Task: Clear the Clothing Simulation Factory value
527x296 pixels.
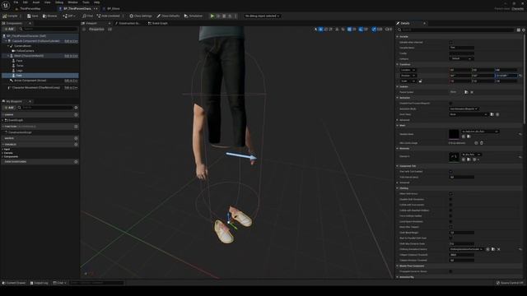Action: (x=499, y=249)
